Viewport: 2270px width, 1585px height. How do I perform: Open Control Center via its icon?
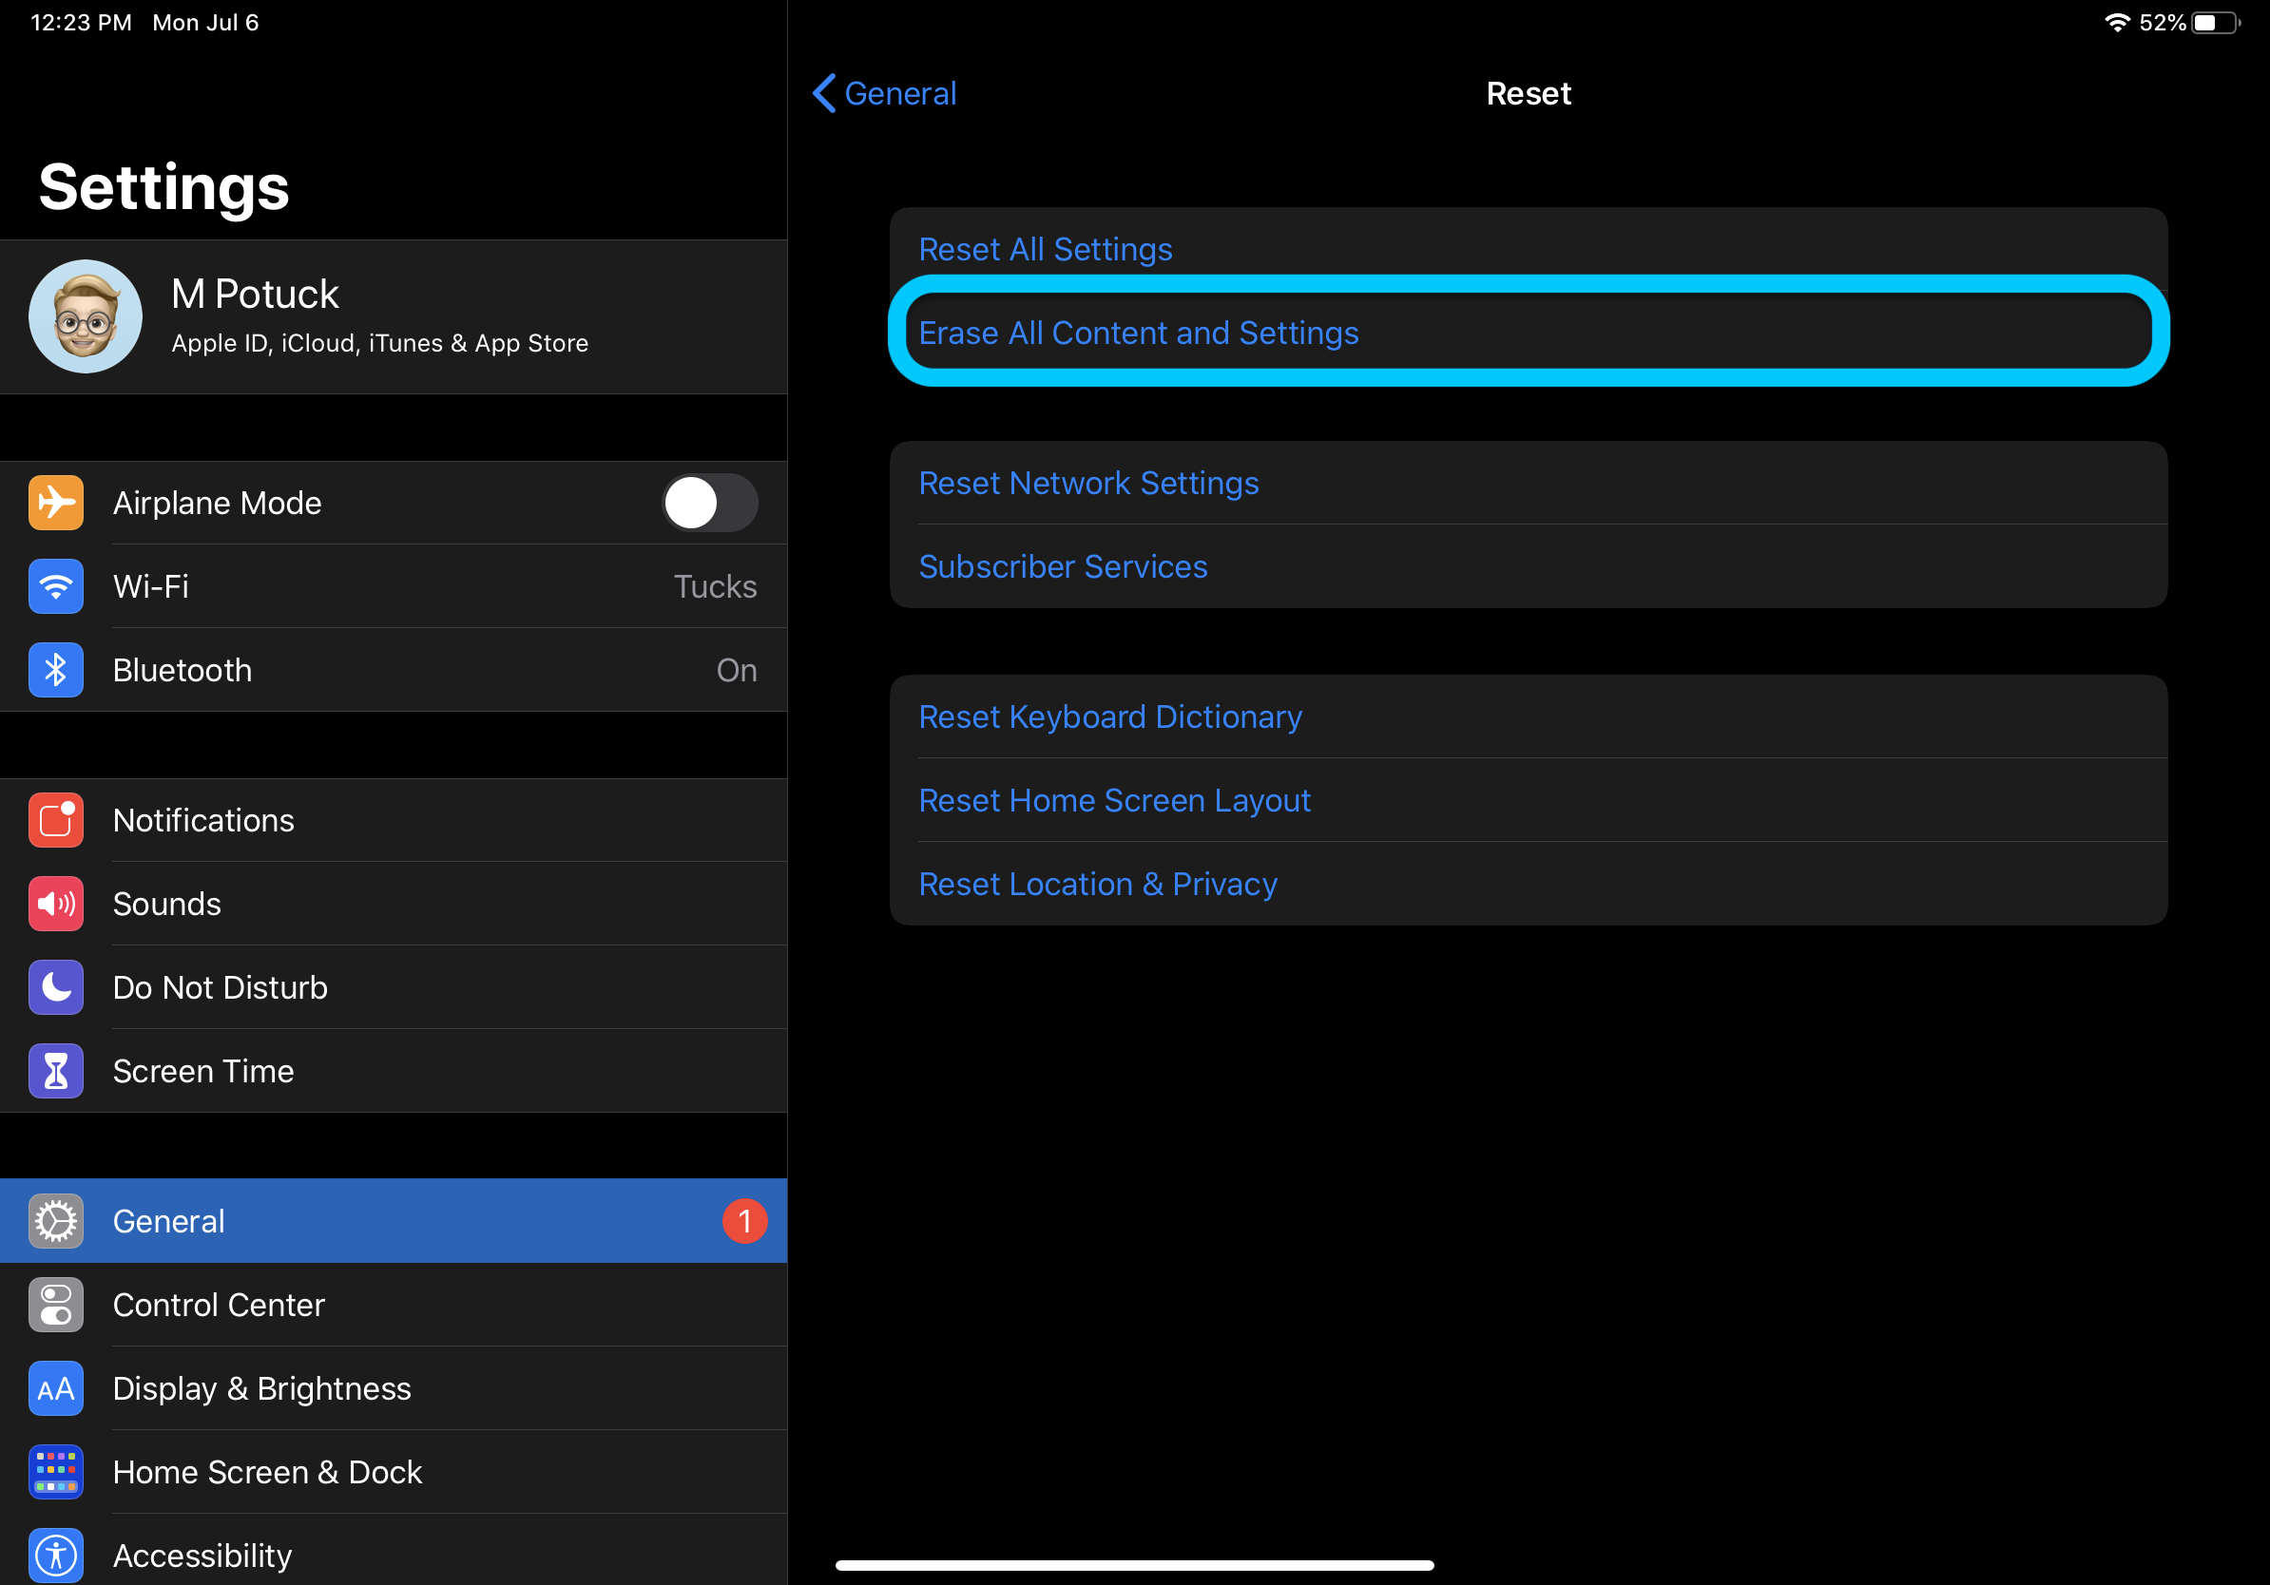click(56, 1305)
